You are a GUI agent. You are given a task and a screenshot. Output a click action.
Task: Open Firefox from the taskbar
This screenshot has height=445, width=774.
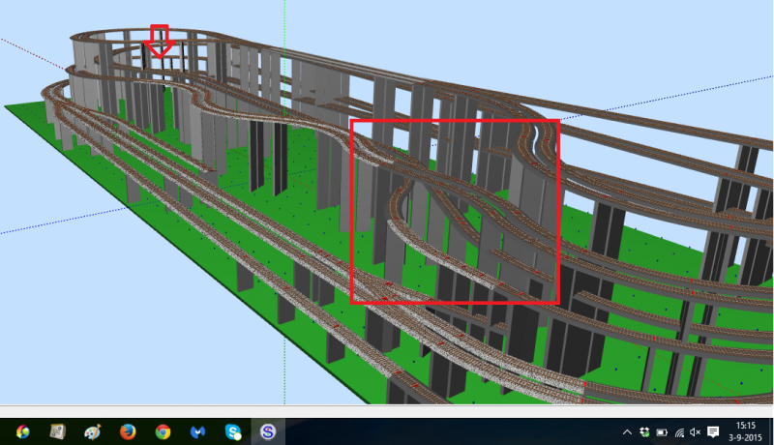[128, 432]
